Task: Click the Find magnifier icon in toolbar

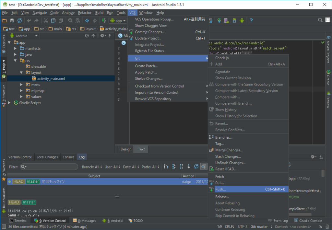Action: [x=70, y=20]
